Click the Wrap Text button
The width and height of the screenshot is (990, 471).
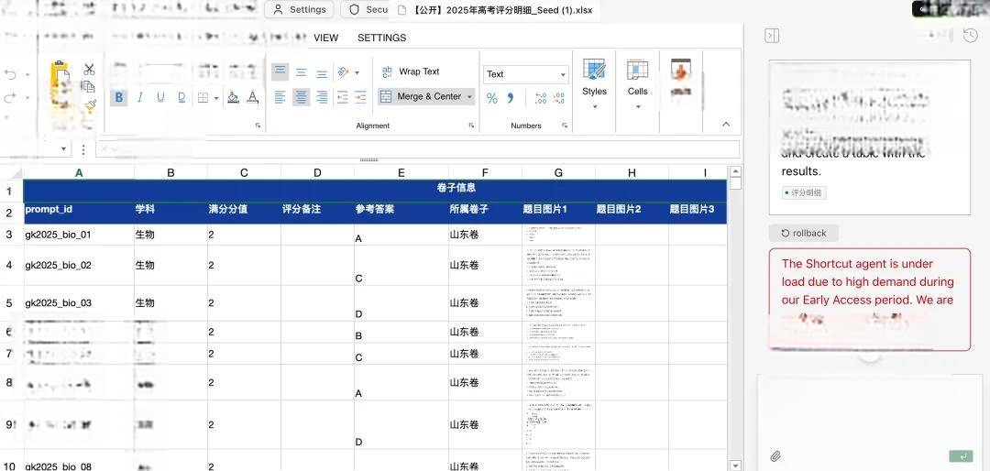[411, 72]
